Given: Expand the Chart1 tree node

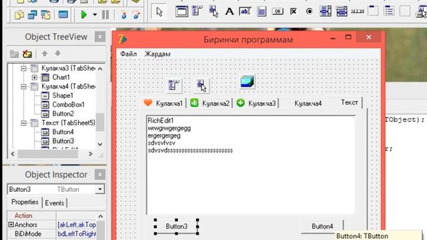Looking at the screenshot, I should (x=35, y=77).
